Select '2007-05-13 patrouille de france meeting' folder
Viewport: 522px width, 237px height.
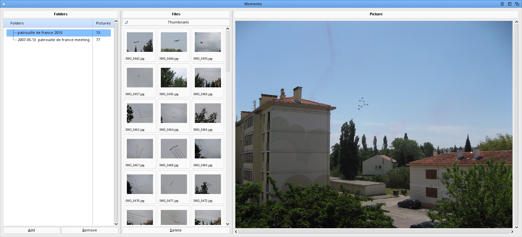54,40
